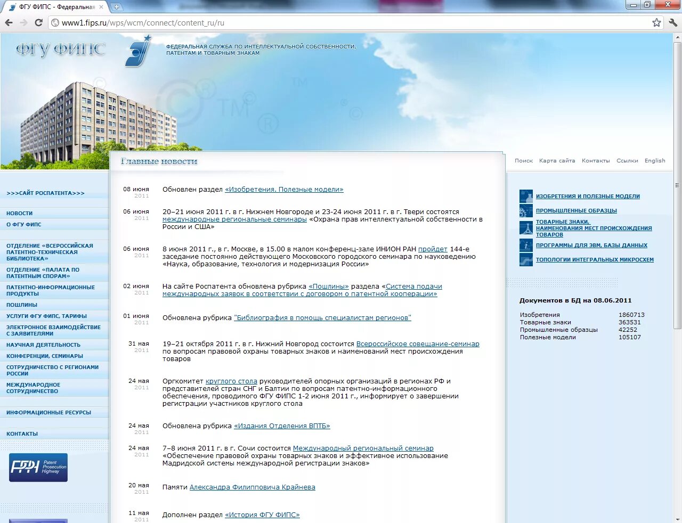
Task: Click the integrated circuit topologies icon
Action: click(526, 259)
